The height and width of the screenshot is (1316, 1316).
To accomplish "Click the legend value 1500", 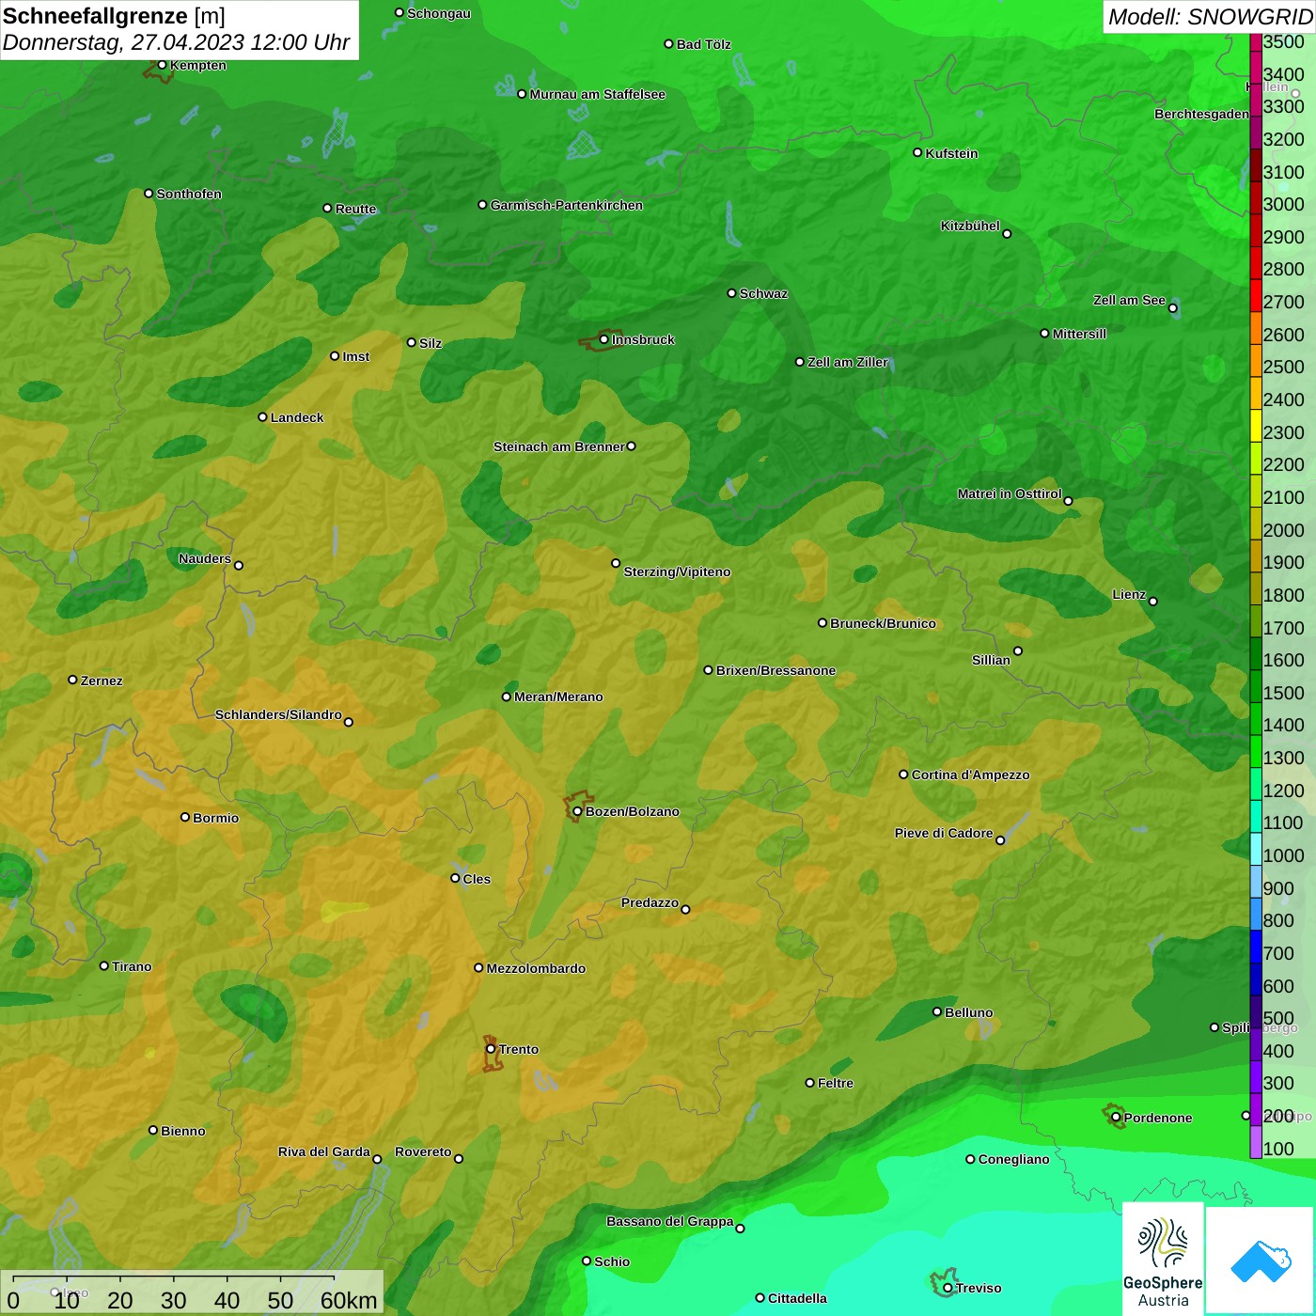I will 1283,693.
